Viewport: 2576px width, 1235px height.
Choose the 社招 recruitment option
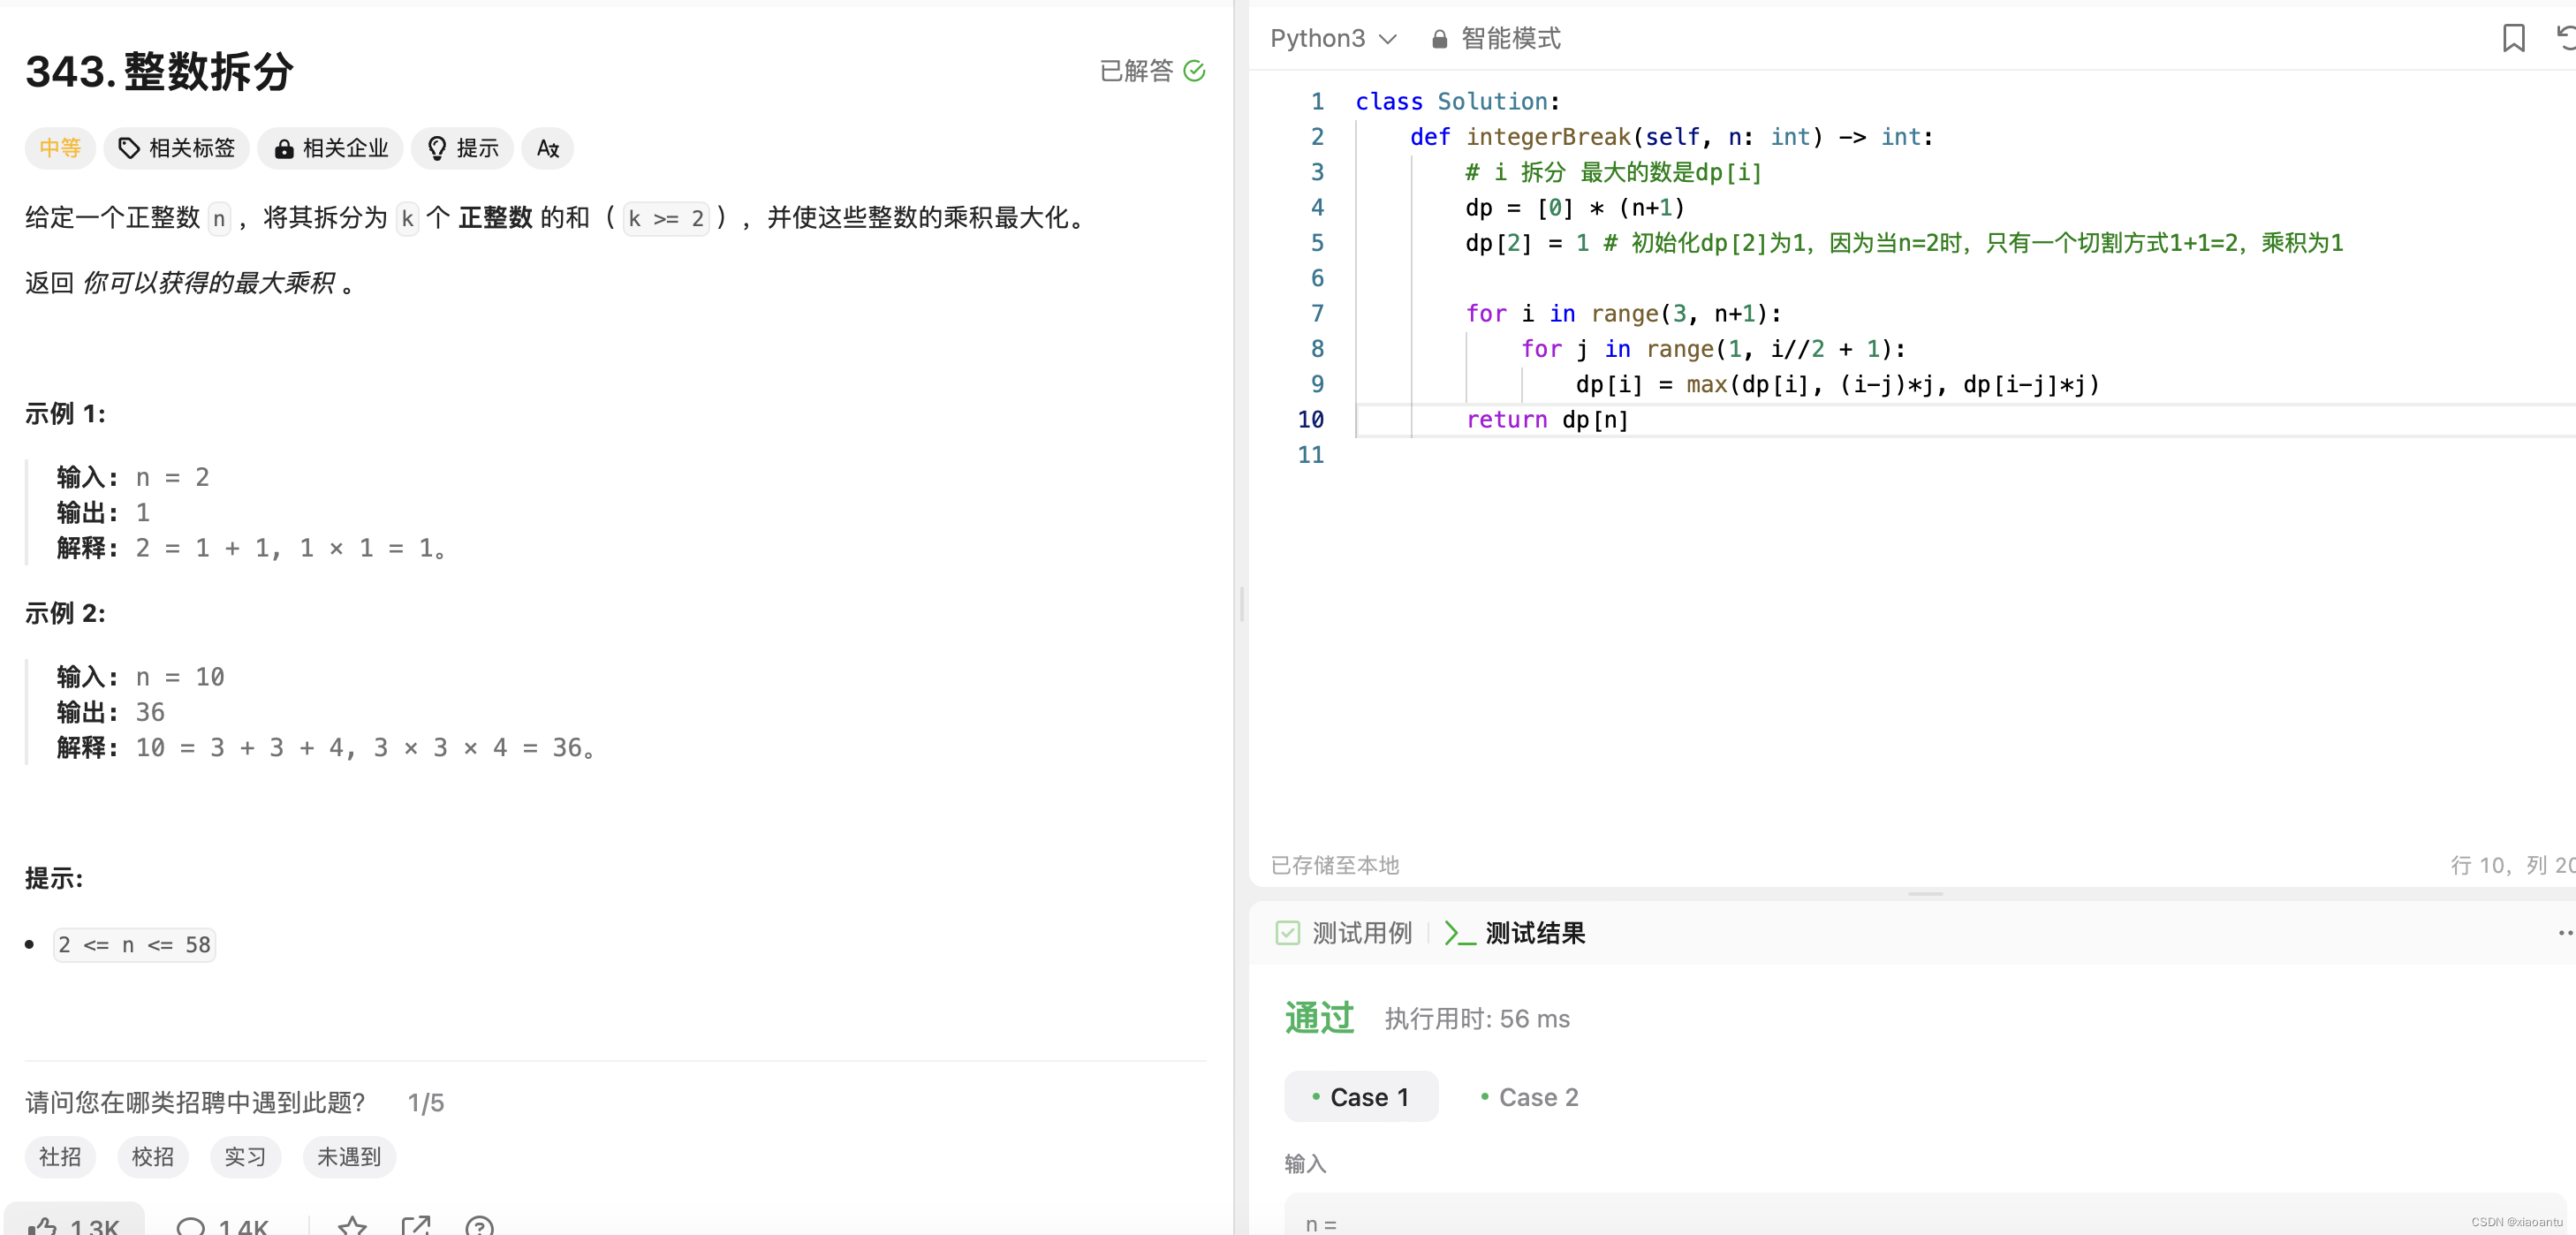tap(60, 1157)
